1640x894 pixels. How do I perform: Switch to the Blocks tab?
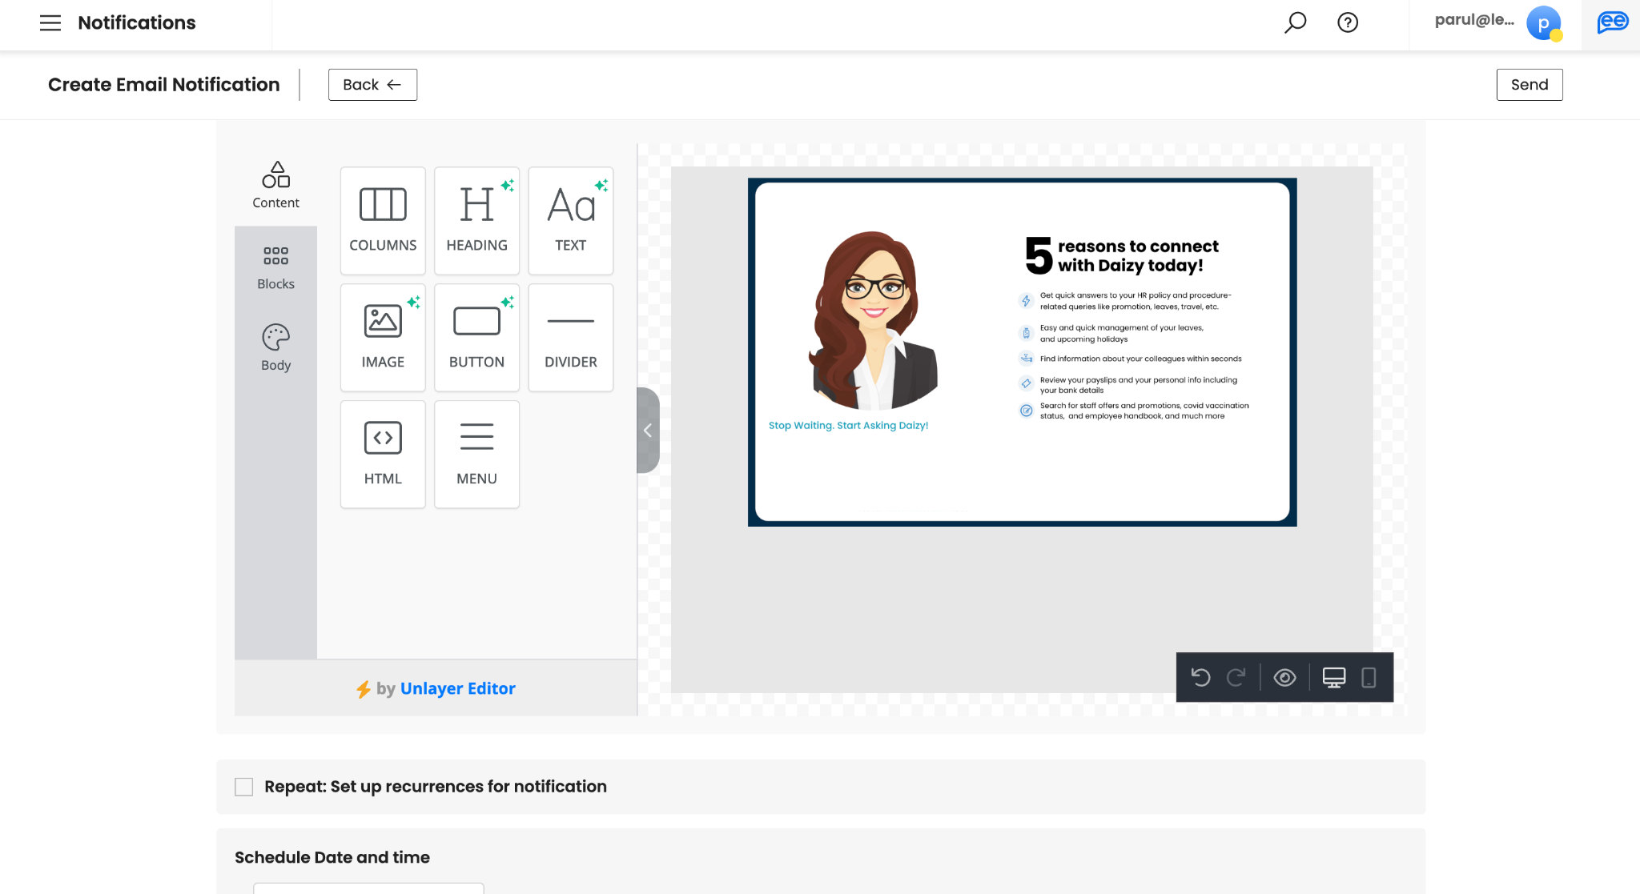pos(275,267)
